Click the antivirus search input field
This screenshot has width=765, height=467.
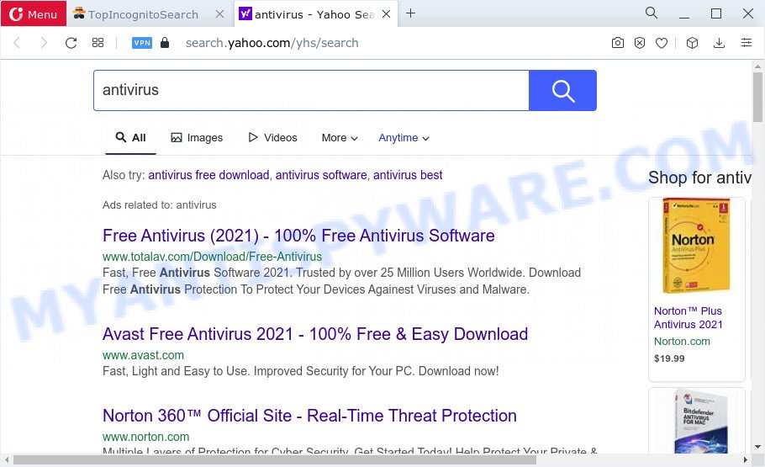[x=311, y=90]
